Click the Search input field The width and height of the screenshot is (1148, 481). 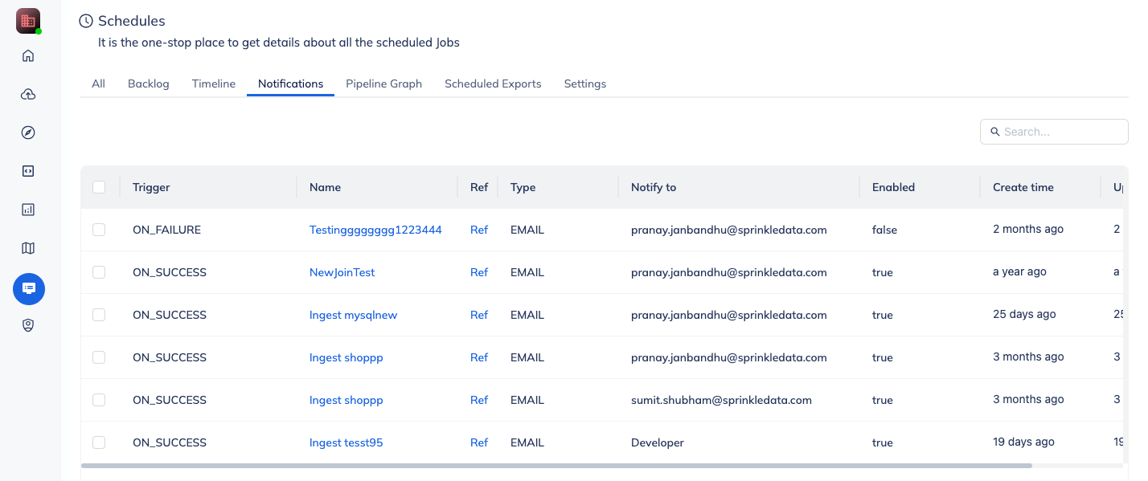[x=1054, y=132]
